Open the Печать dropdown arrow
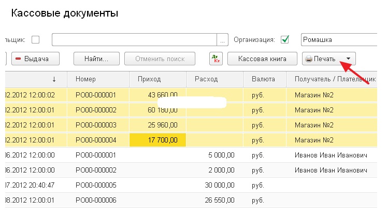Viewport: 387px width, 214px height. point(348,59)
